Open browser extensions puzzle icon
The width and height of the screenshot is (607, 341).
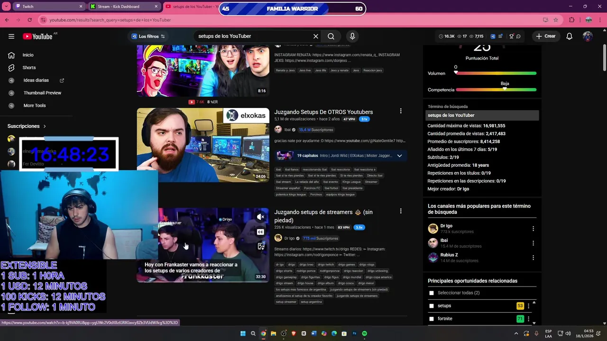571,20
